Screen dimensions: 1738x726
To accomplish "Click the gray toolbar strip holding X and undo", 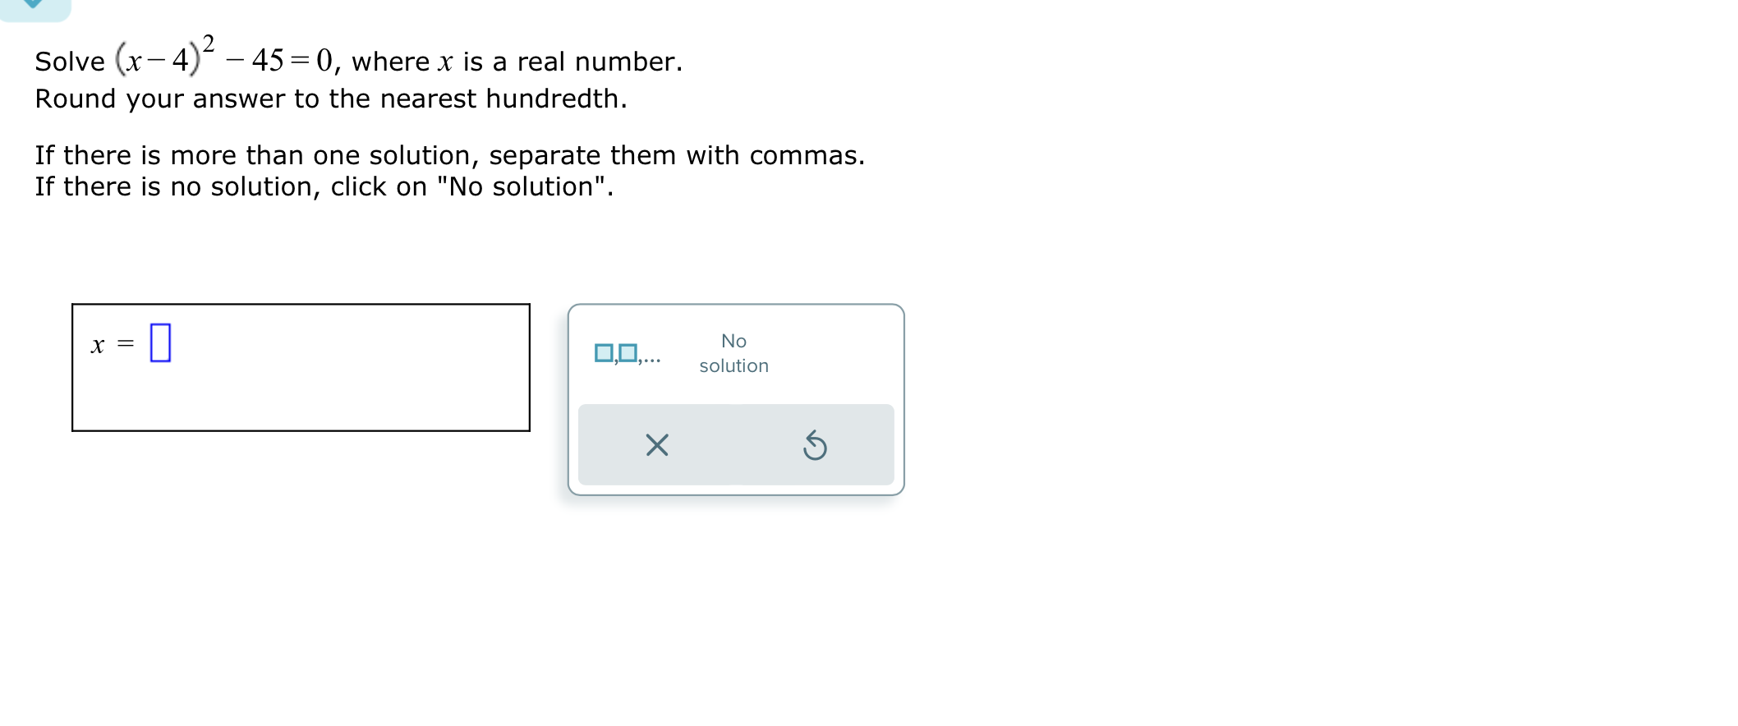I will [736, 444].
